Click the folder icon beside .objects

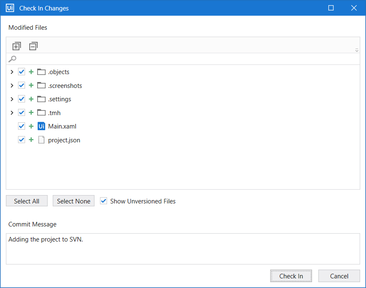41,72
